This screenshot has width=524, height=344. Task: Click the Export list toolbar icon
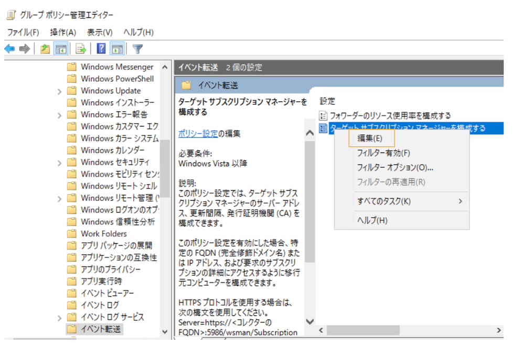tap(81, 49)
